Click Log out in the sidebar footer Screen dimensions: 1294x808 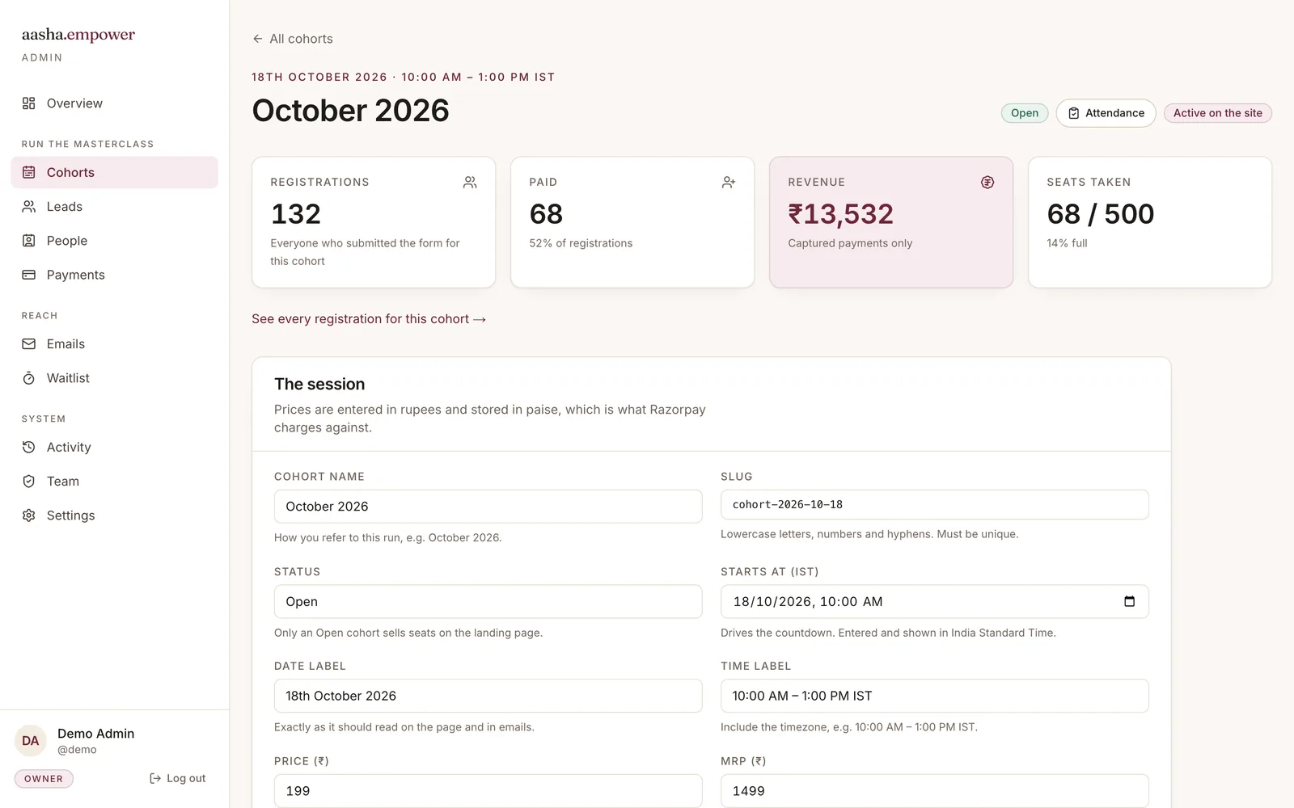(177, 778)
